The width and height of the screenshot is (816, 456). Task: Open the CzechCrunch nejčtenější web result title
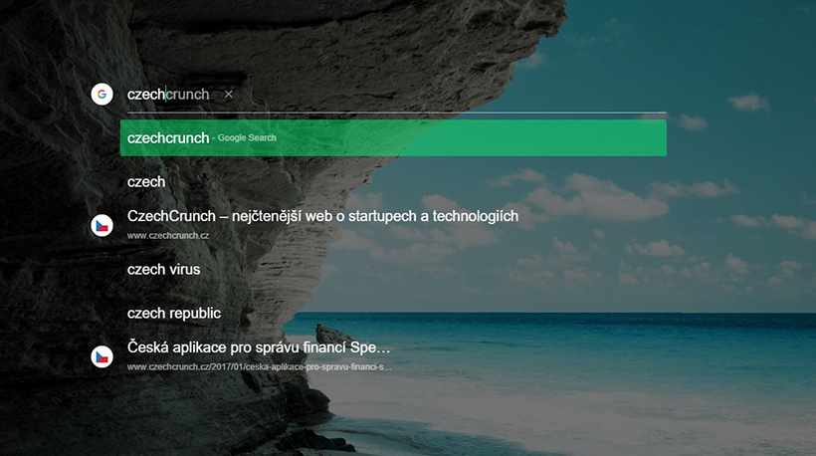(322, 216)
